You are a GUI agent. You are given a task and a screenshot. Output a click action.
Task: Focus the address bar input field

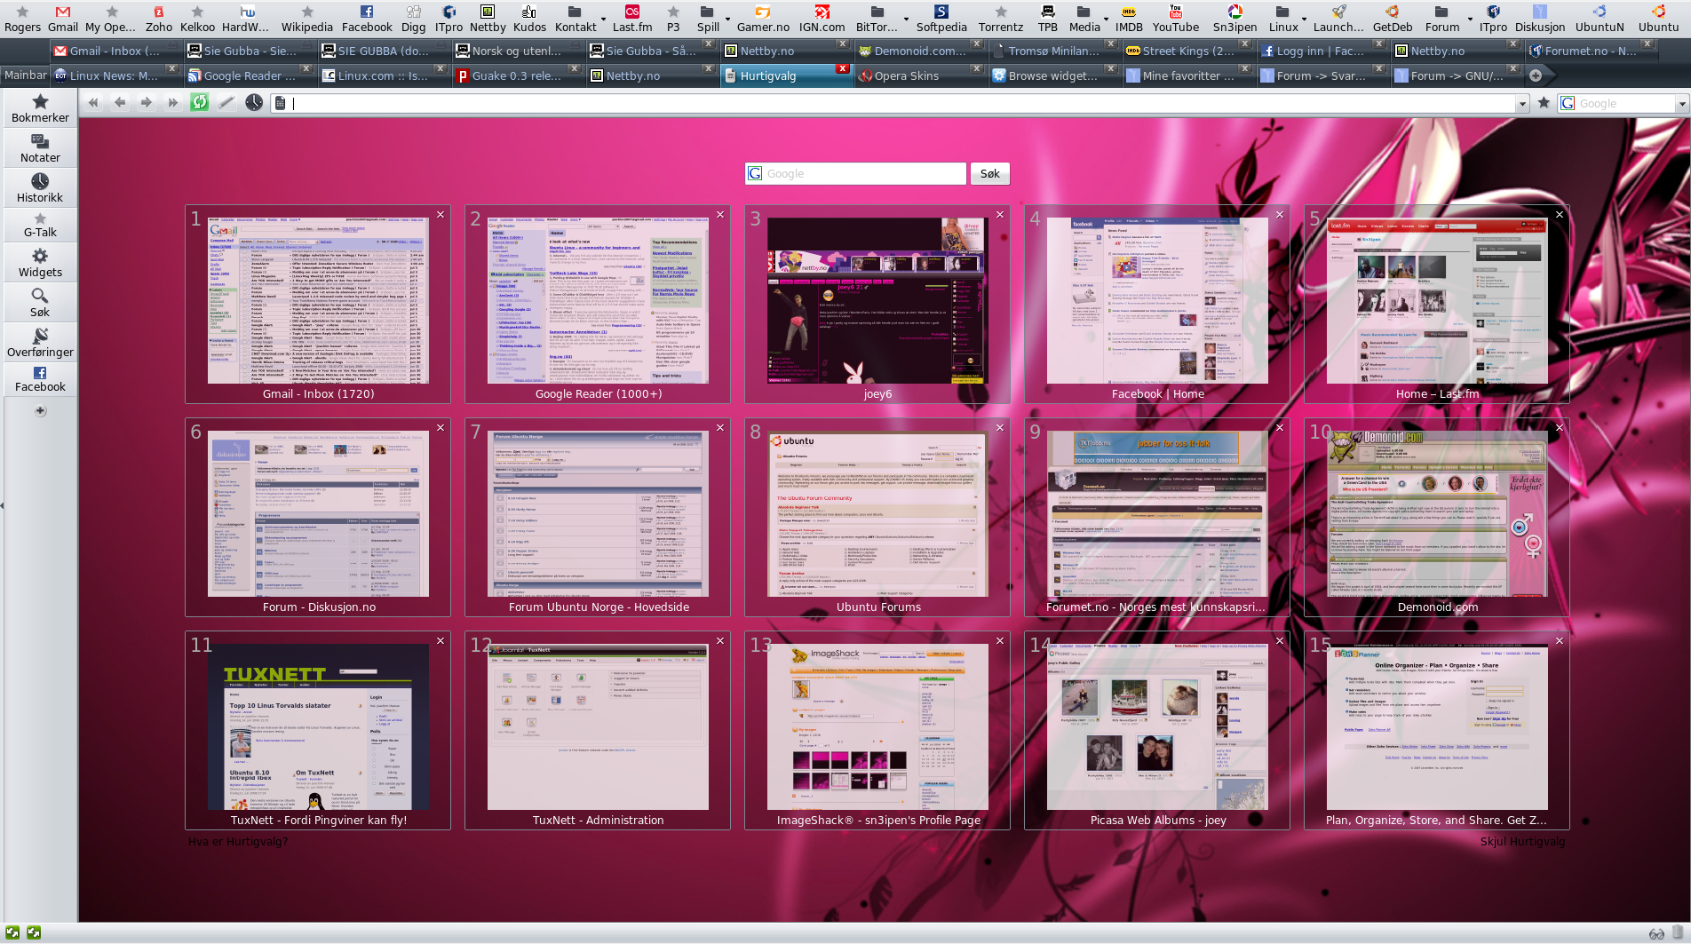click(901, 104)
